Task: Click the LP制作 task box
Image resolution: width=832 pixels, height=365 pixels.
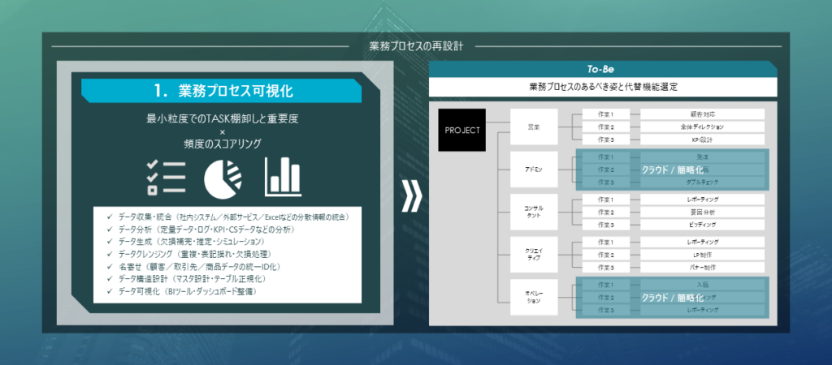Action: (702, 255)
